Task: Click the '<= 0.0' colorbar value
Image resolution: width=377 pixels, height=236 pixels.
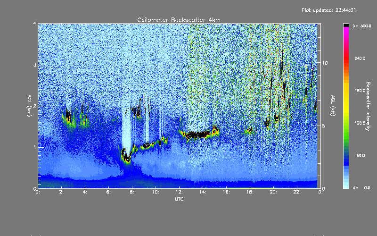Action: pyautogui.click(x=362, y=188)
